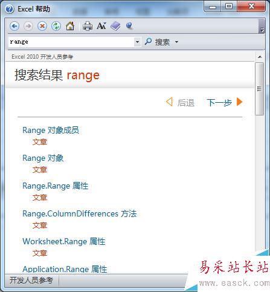Click the 搜索 search button
Viewport: 270px width, 292px height.
pos(157,42)
